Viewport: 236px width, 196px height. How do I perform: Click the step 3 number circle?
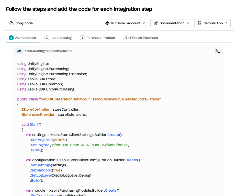tap(82, 38)
